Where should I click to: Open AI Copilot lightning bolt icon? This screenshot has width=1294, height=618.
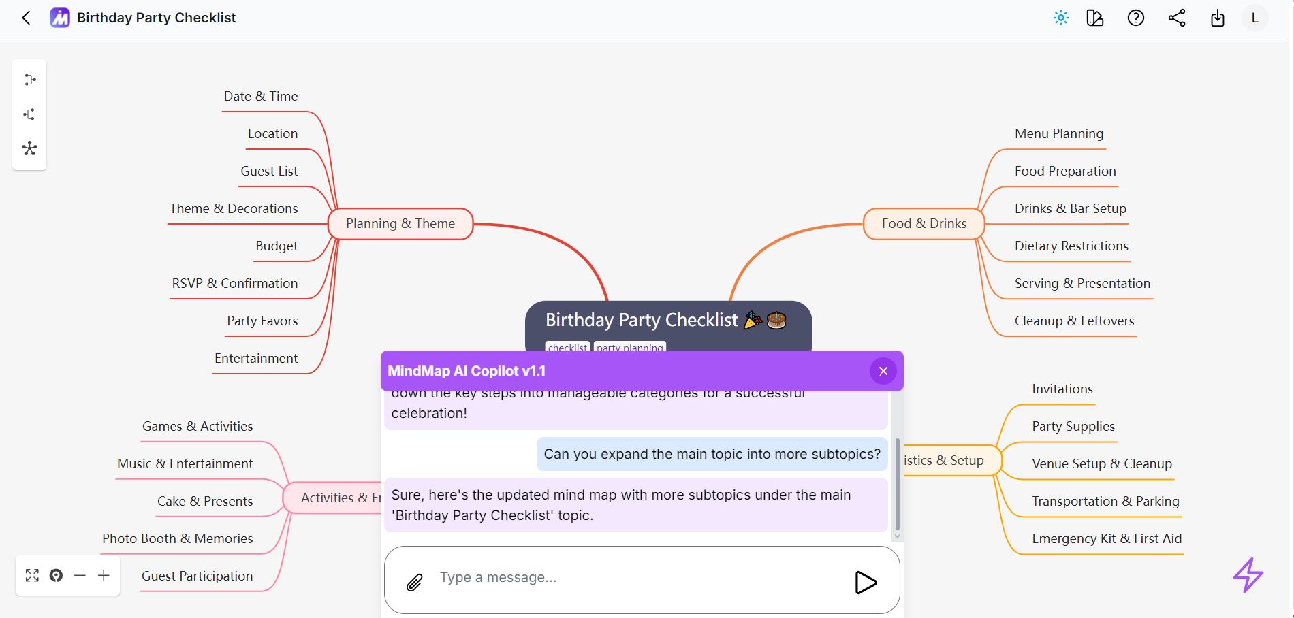pos(1248,575)
